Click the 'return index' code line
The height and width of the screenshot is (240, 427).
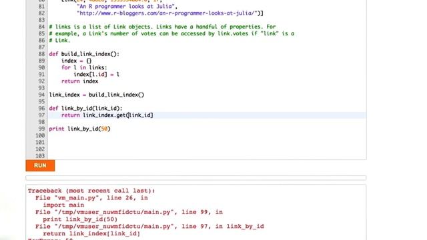tap(80, 81)
